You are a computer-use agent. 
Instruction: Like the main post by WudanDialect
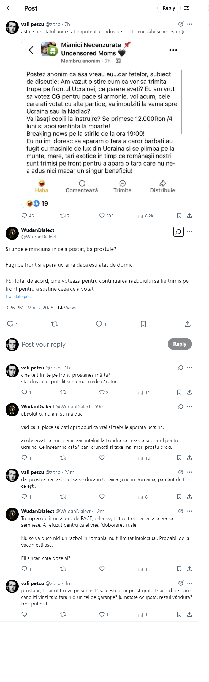point(99,324)
